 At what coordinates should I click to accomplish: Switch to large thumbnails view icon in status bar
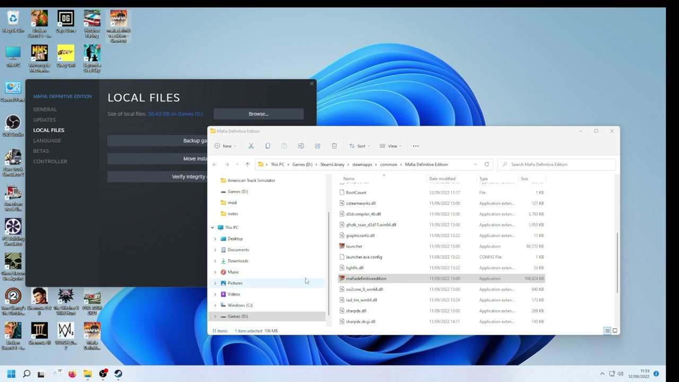[x=615, y=331]
